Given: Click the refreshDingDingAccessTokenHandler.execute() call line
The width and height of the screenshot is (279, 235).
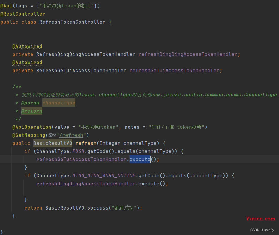Looking at the screenshot, I should (x=102, y=184).
